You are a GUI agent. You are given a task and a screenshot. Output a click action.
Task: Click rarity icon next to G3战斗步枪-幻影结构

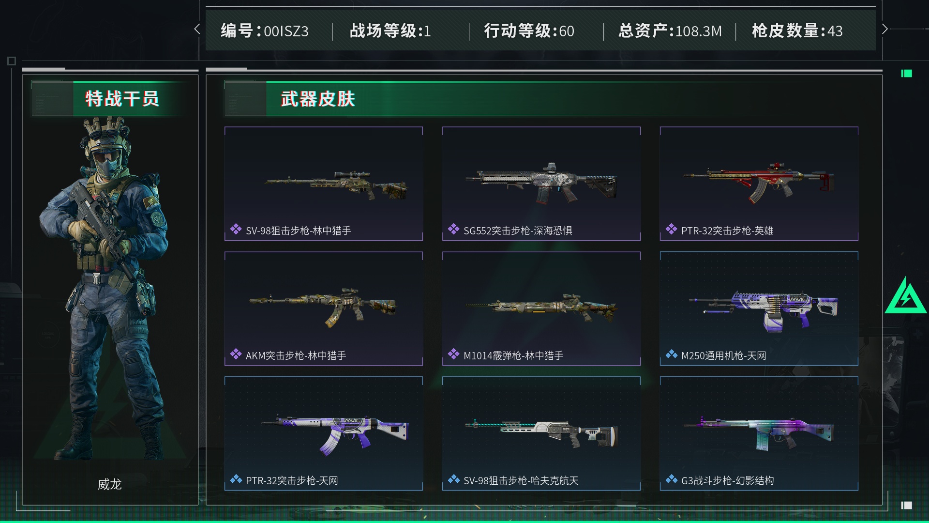[671, 479]
